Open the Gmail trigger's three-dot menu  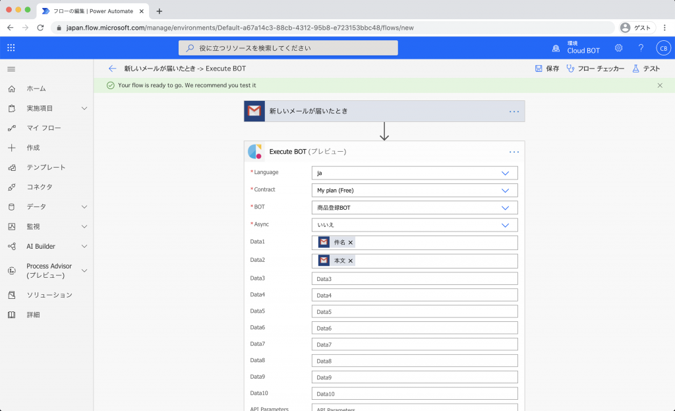tap(514, 111)
